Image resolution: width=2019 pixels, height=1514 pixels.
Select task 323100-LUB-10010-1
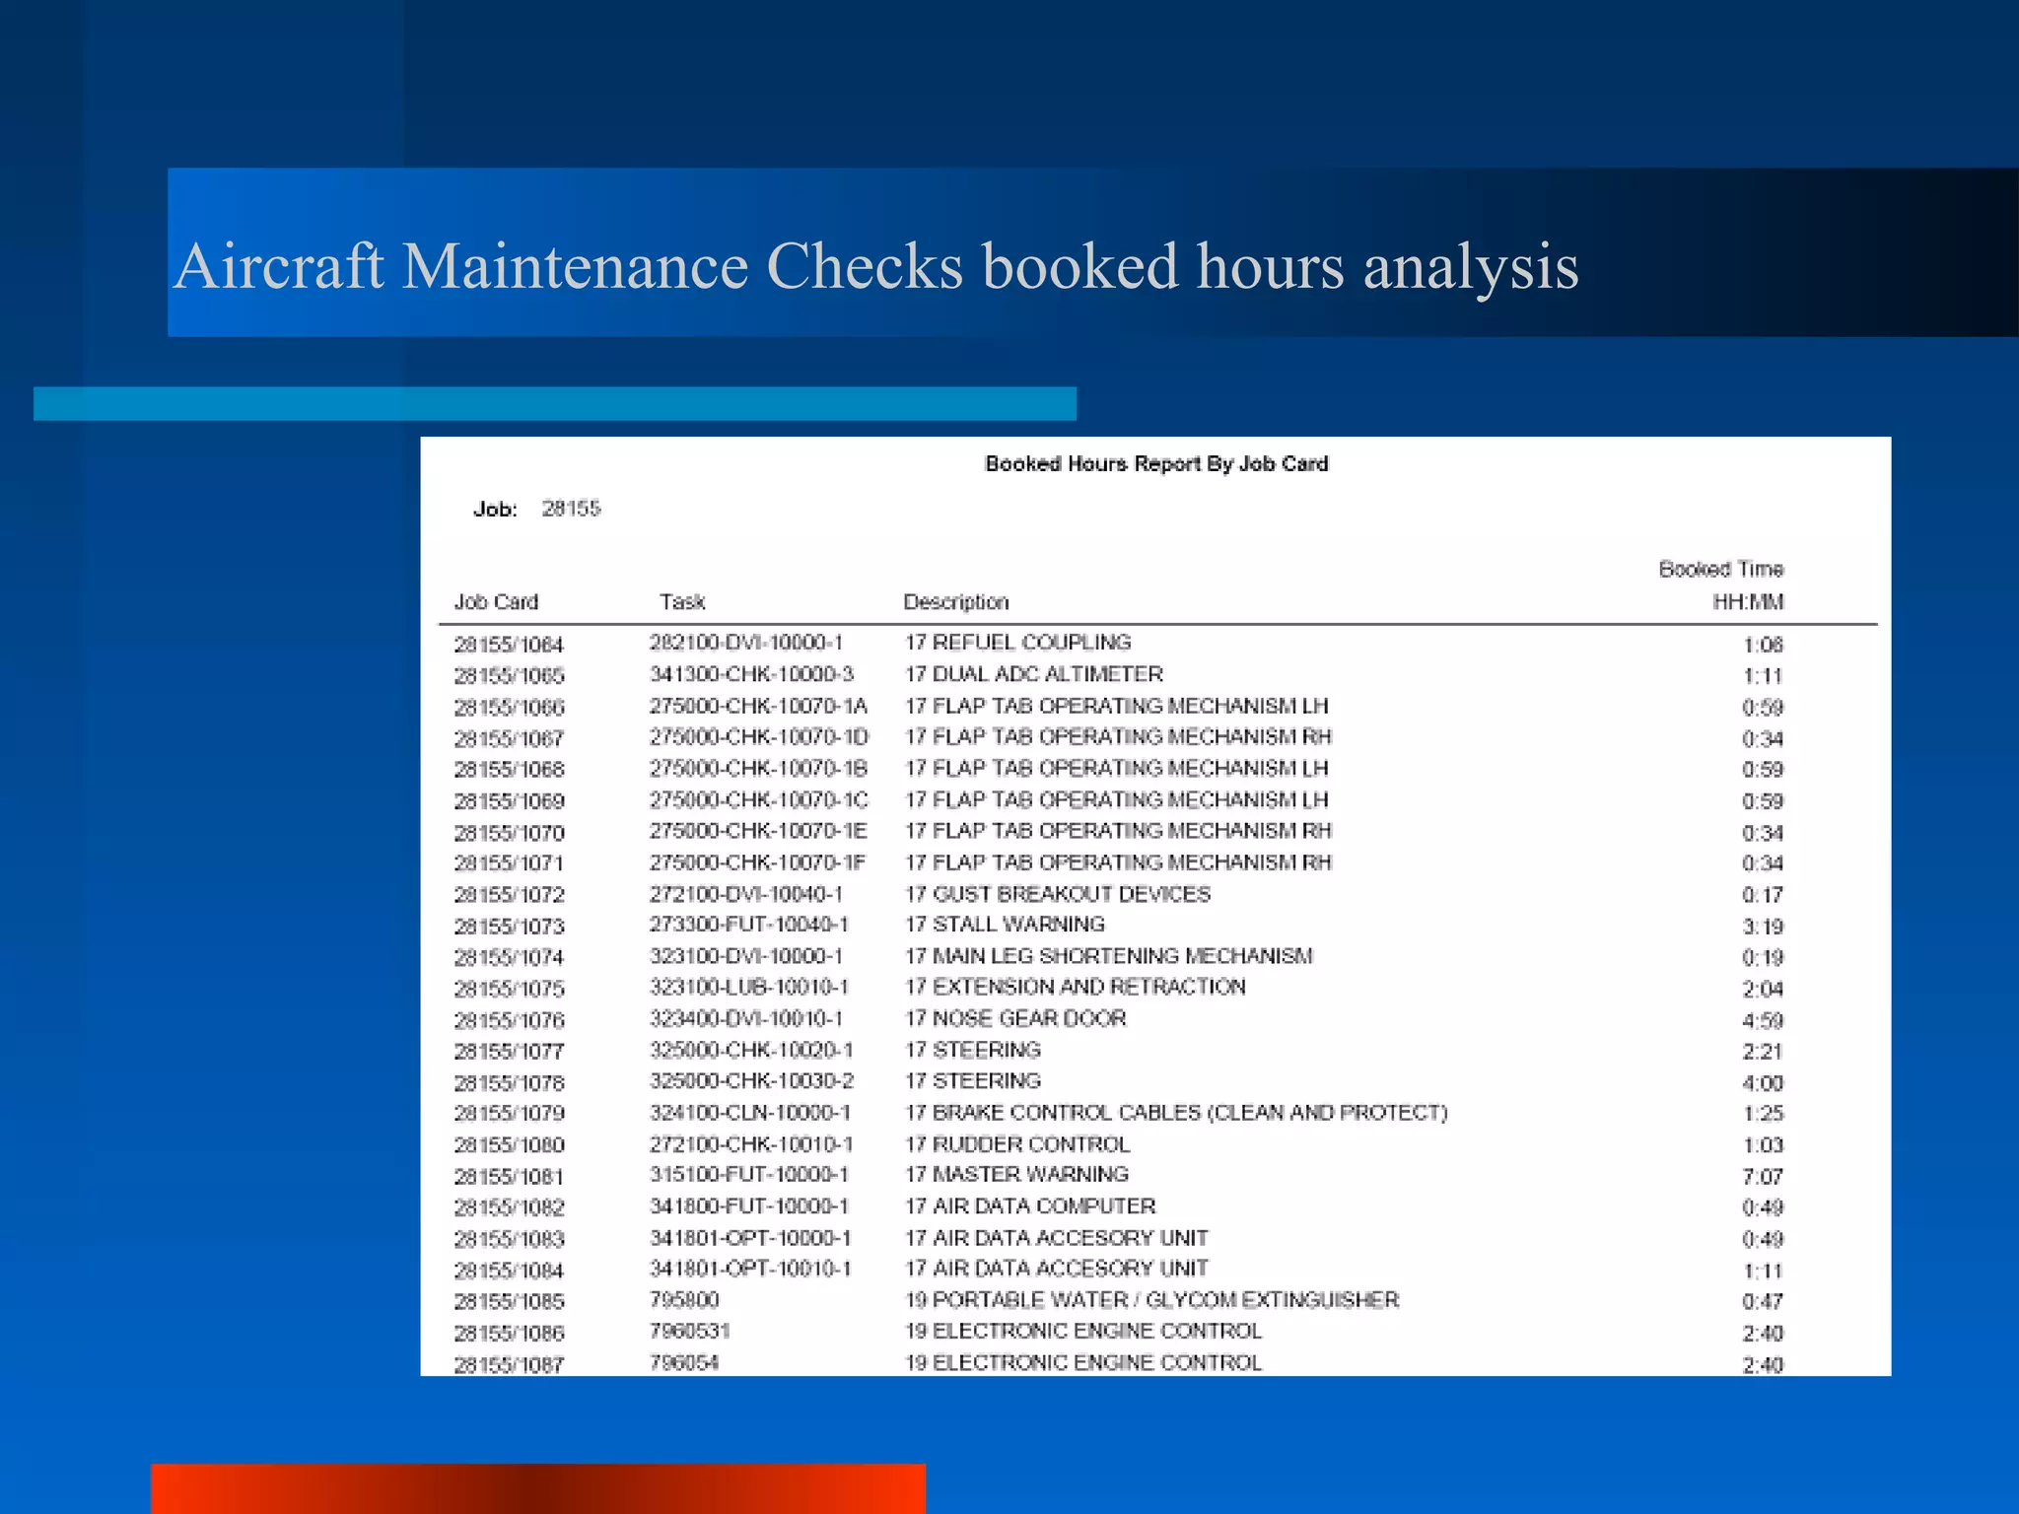[x=749, y=988]
